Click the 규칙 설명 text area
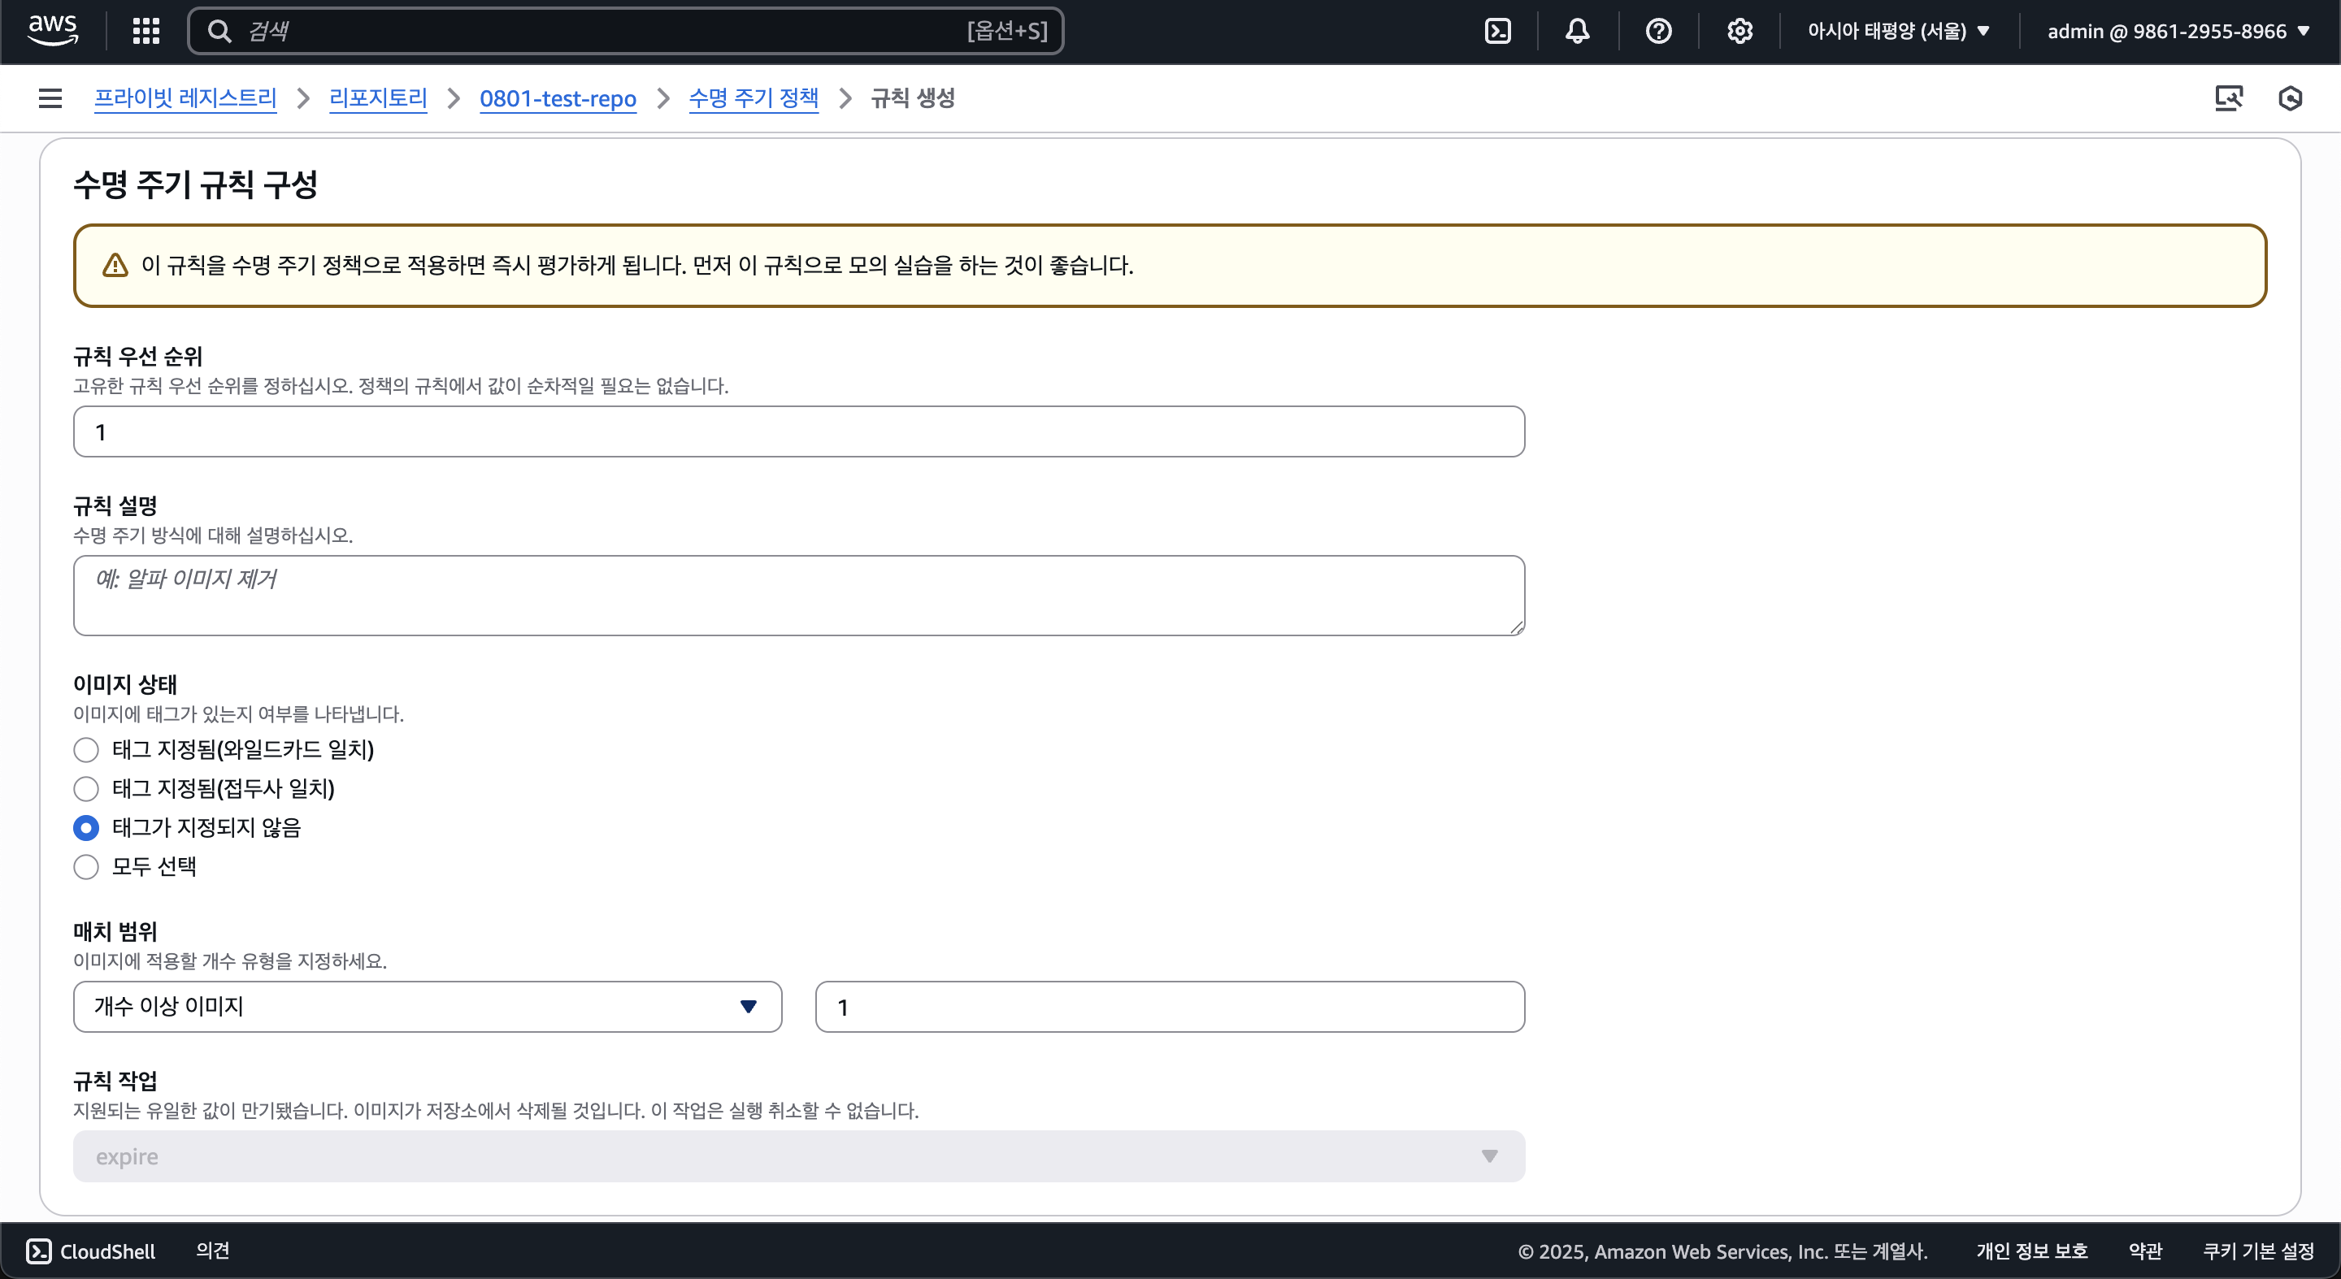2341x1279 pixels. coord(798,595)
